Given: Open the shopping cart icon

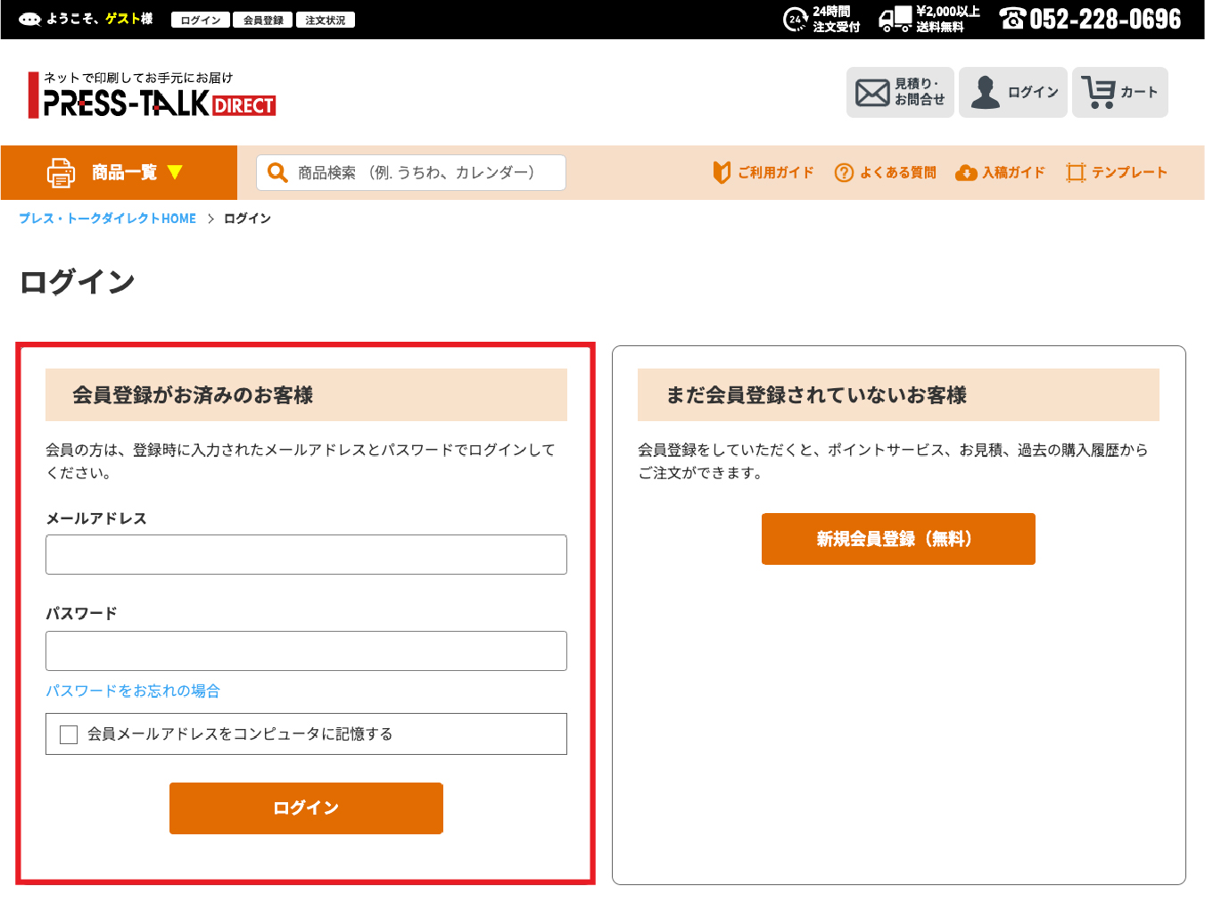Looking at the screenshot, I should coord(1098,93).
